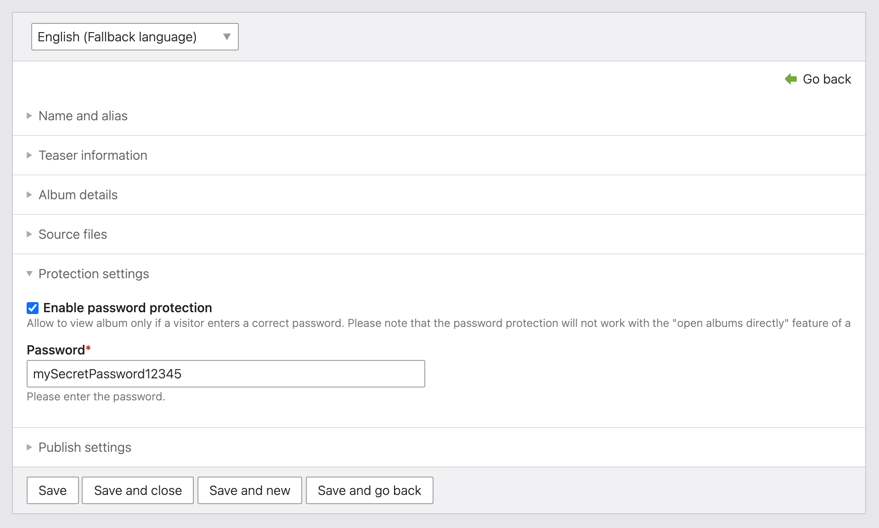The width and height of the screenshot is (879, 528).
Task: Click the Enable password protection label
Action: tap(128, 308)
